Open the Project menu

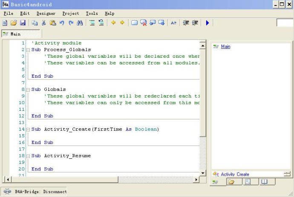pyautogui.click(x=70, y=14)
